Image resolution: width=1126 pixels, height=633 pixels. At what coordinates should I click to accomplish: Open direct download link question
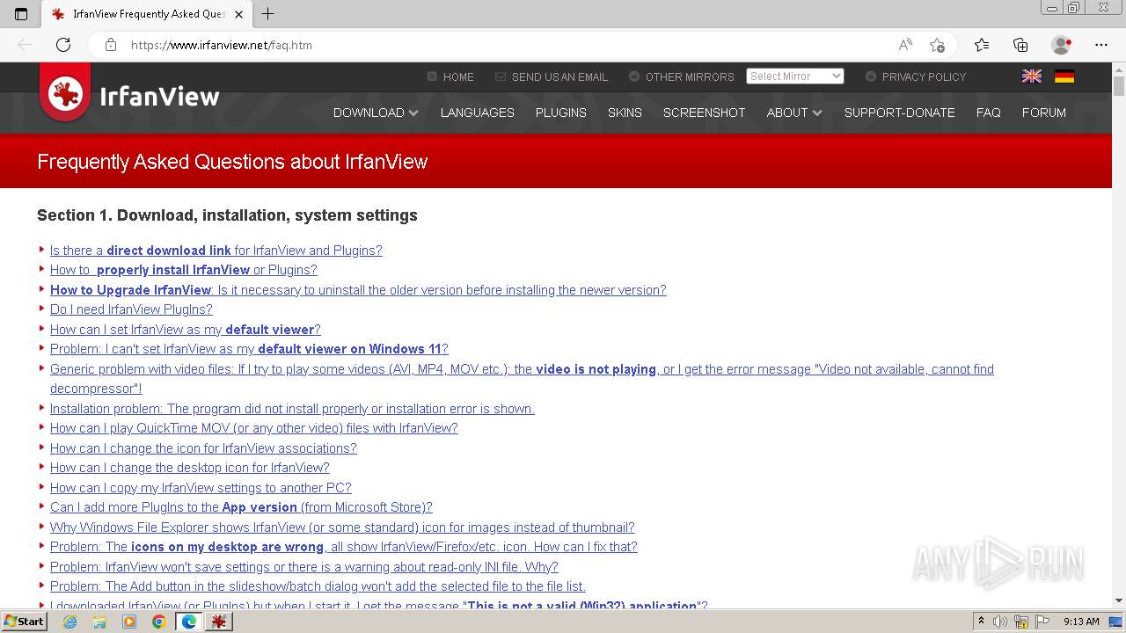tap(216, 251)
